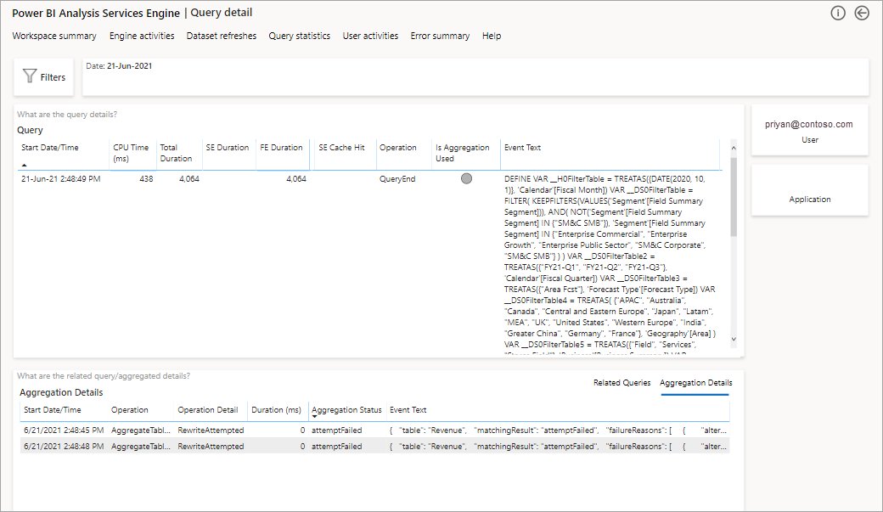Click the gray Is Aggregation Used indicator circle
This screenshot has width=883, height=512.
(467, 178)
